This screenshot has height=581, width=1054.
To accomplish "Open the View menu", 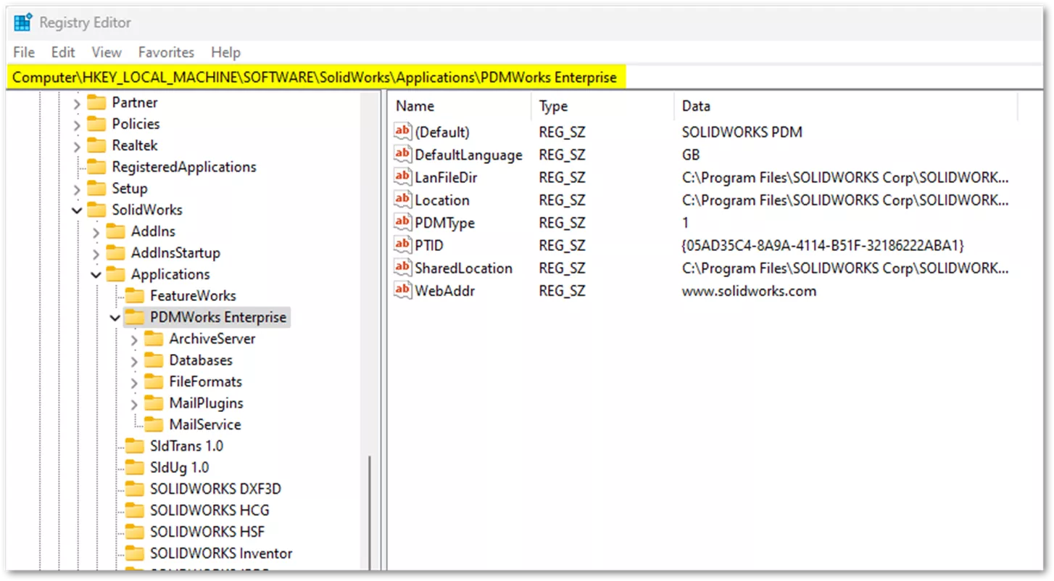I will point(107,52).
